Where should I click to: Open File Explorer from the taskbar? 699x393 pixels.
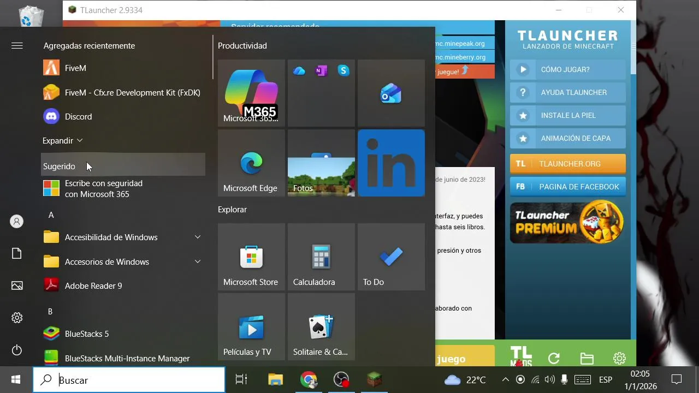point(276,380)
